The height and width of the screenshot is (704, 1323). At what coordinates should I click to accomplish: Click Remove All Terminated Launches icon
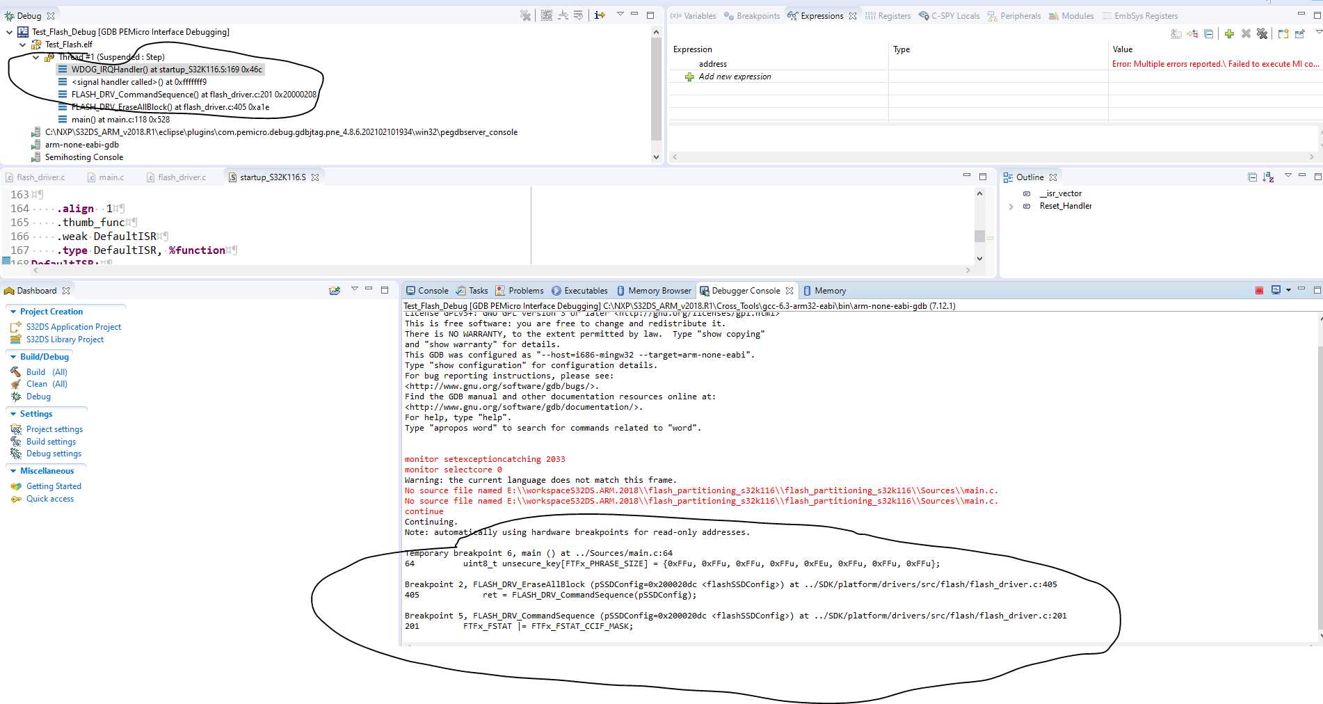525,15
